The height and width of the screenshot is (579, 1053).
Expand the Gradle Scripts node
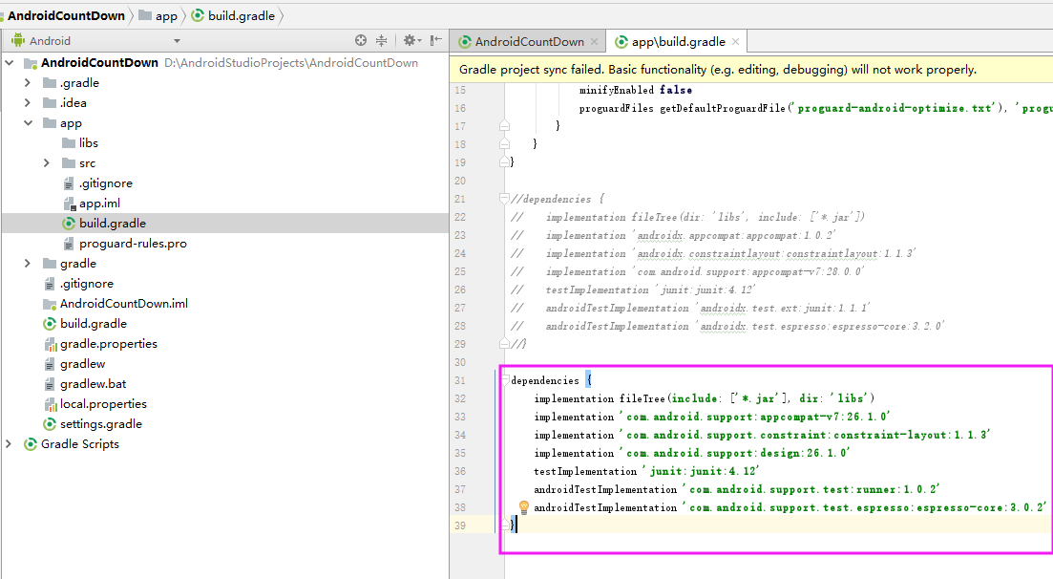pyautogui.click(x=9, y=444)
